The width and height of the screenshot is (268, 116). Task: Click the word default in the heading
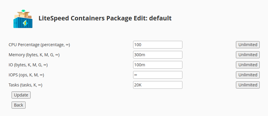pyautogui.click(x=160, y=18)
